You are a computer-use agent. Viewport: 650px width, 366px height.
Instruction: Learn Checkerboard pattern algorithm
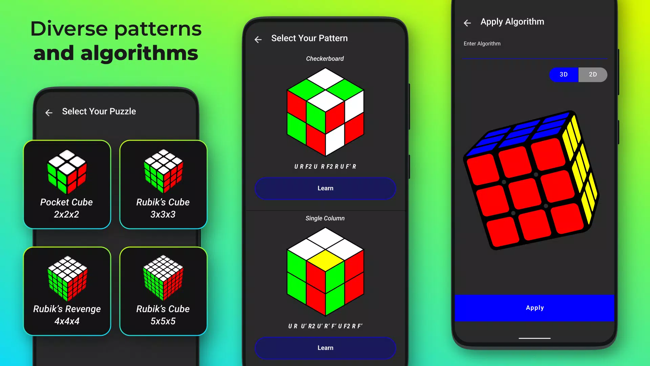coord(325,188)
